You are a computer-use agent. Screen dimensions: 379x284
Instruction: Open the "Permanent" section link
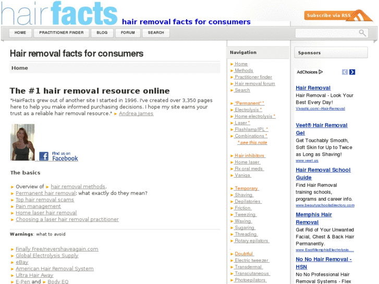249,103
